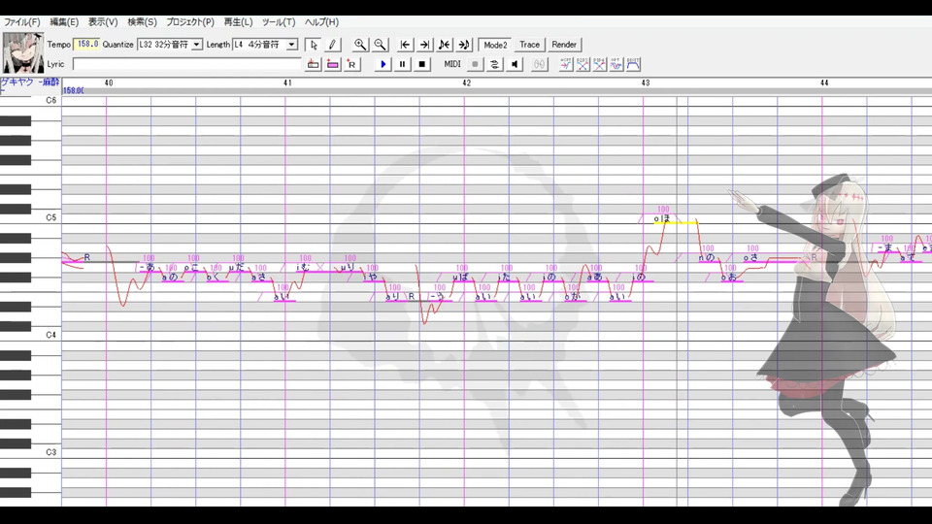Open the 検索(S) menu
This screenshot has height=524, width=932.
[x=142, y=22]
